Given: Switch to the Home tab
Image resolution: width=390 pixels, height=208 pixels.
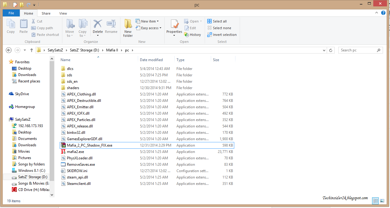Looking at the screenshot, I should [29, 13].
